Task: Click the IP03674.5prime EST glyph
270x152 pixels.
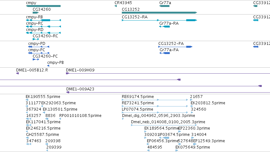Action: (x=164, y=138)
